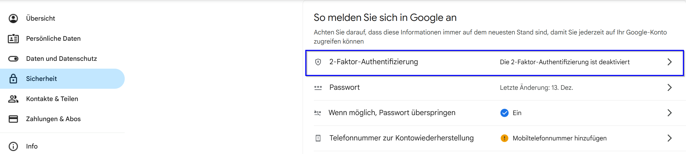
Task: Click the 2-Faktor-Authentifizierung shield icon
Action: tap(318, 62)
